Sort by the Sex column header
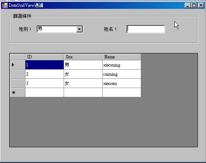206x163 pixels. point(83,57)
